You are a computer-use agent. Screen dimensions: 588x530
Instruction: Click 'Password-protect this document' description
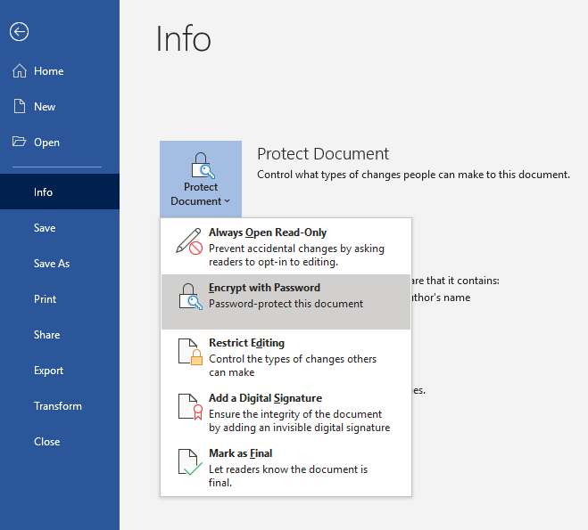click(286, 304)
